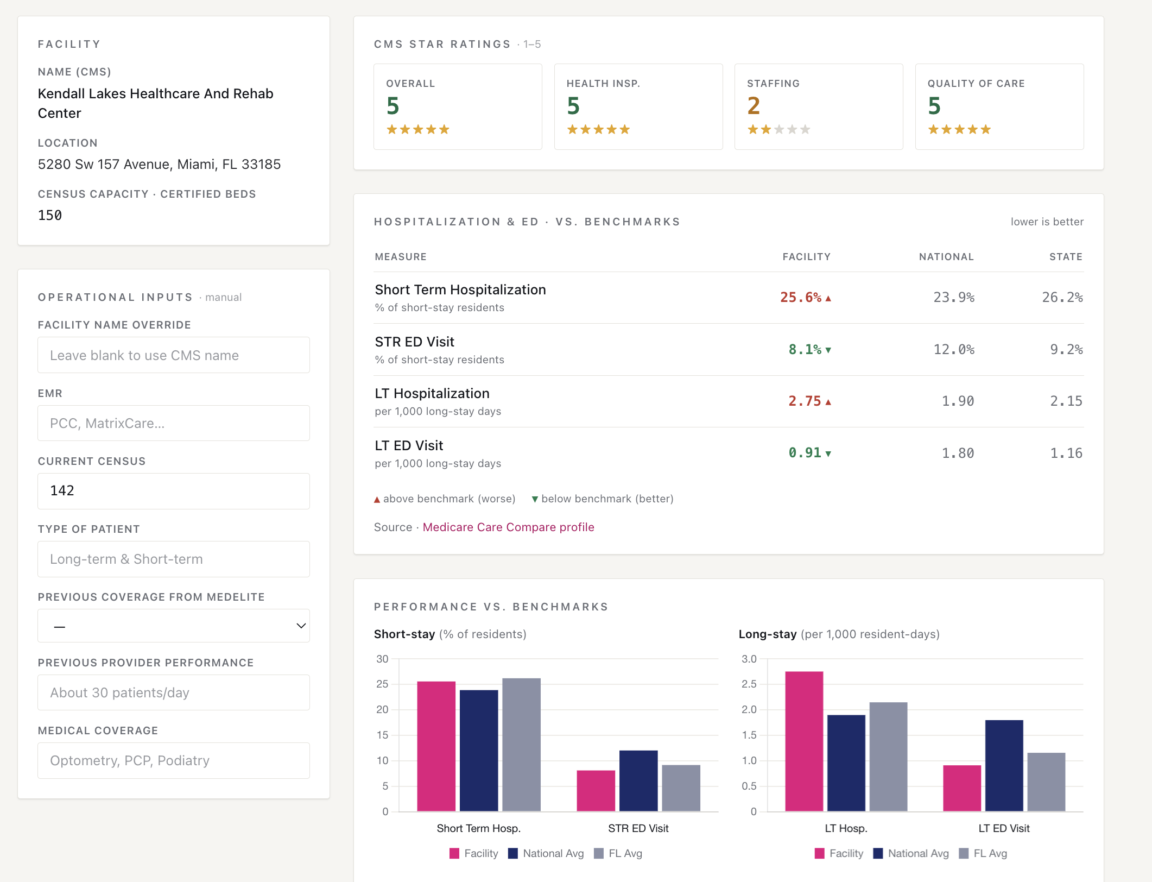The width and height of the screenshot is (1152, 882).
Task: Click the national value 23.9%
Action: 954,298
